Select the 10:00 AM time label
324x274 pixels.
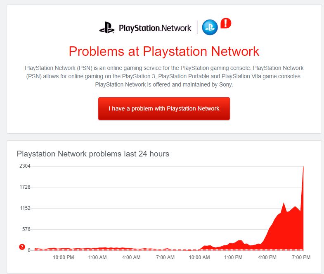[x=199, y=257]
